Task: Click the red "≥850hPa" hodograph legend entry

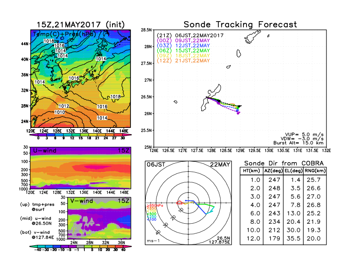Action: (155, 206)
